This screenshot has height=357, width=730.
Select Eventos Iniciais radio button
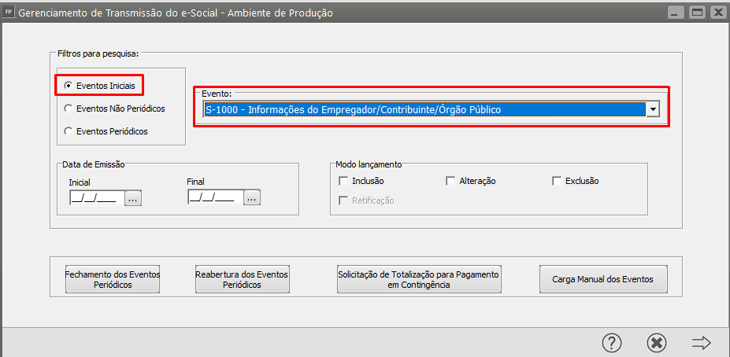68,86
